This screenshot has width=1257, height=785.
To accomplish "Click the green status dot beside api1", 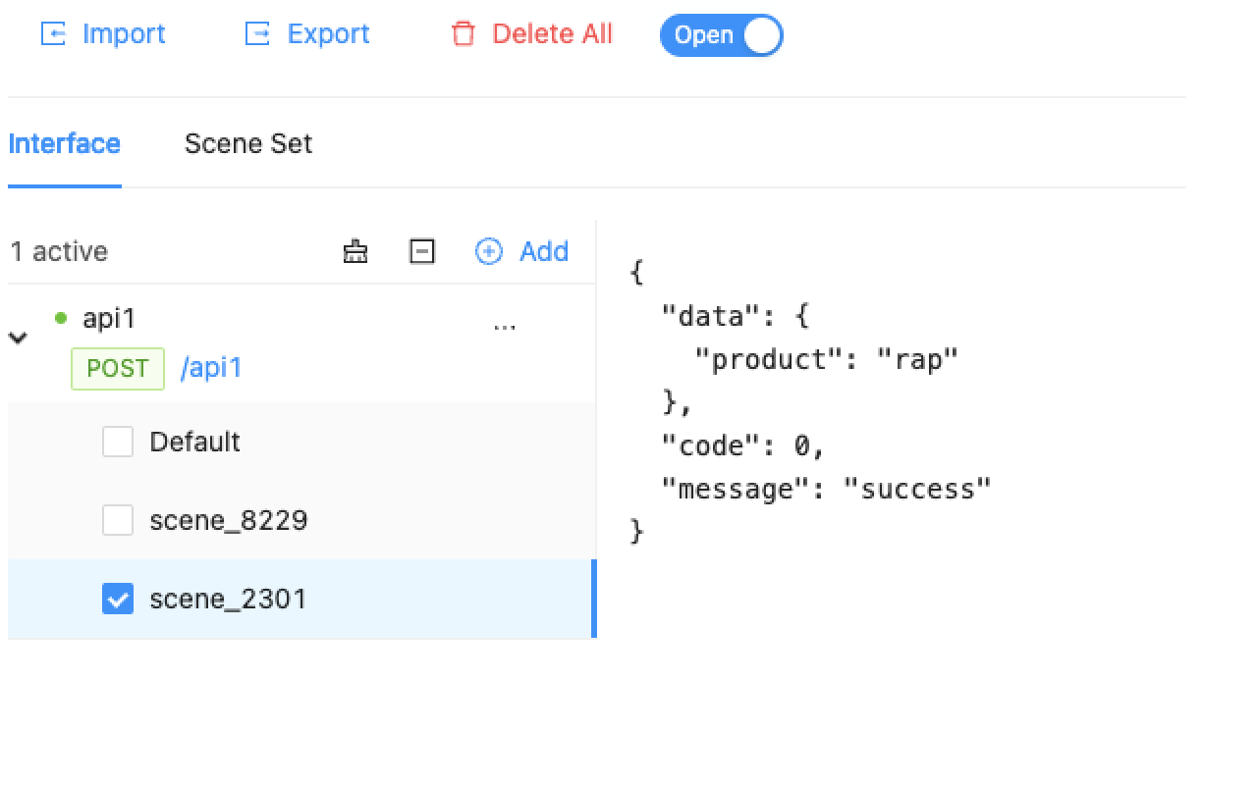I will click(61, 318).
